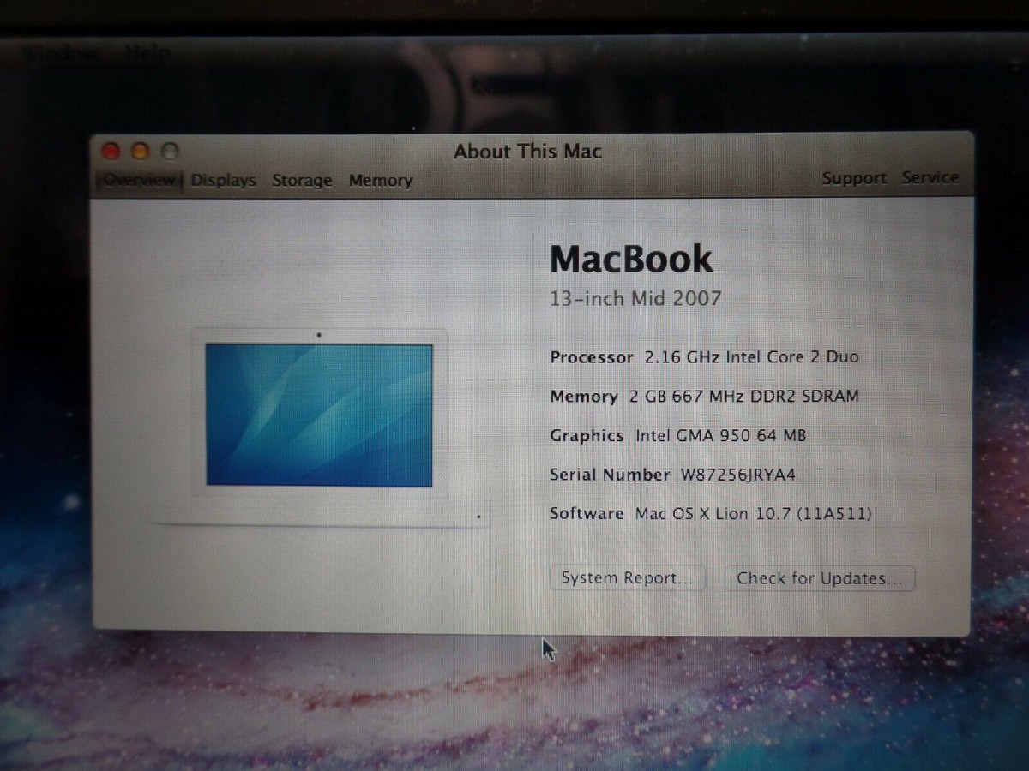Click the Mac OS X Lion version text
The height and width of the screenshot is (771, 1029).
753,514
